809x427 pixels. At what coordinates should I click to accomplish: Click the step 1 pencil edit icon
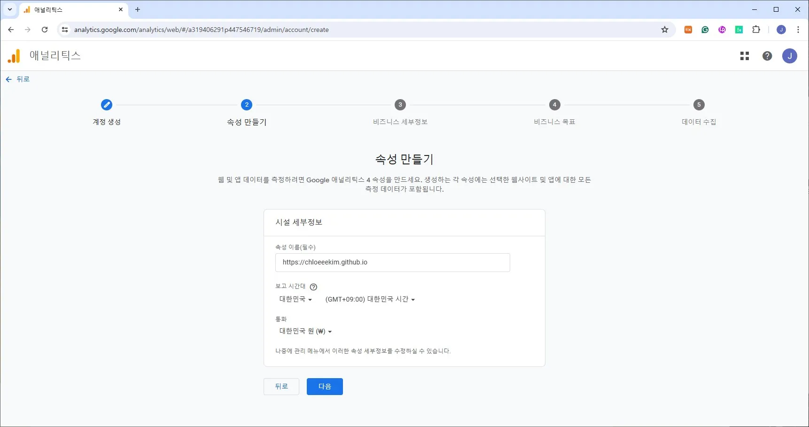pos(107,105)
